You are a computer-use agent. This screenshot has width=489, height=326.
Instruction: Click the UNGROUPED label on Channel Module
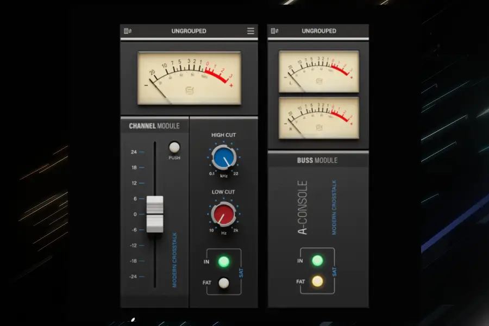(x=189, y=31)
